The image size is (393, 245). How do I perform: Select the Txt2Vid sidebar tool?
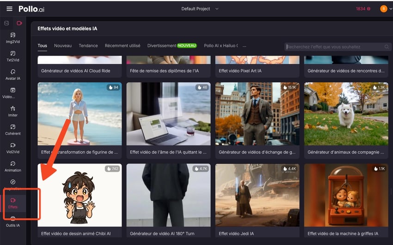(13, 56)
